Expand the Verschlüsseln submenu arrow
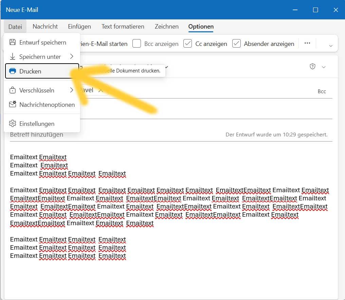Screen dimensions: 345x300 (x=72, y=90)
